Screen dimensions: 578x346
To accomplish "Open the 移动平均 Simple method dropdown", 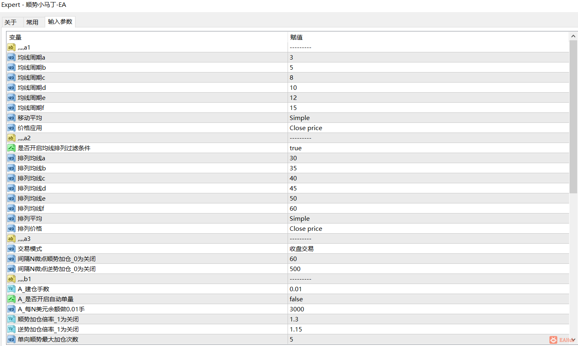I will [x=300, y=118].
